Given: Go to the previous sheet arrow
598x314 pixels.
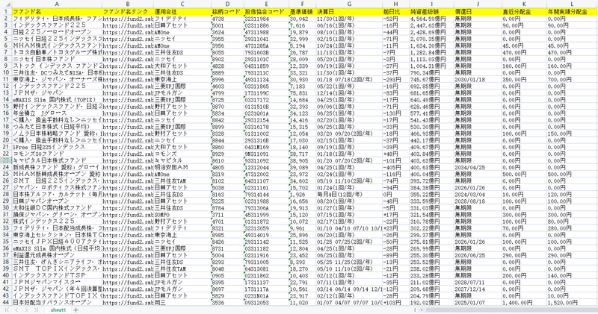Looking at the screenshot, I should coord(16,310).
